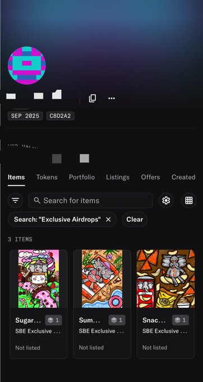Open the Sugar item artwork
Screen dimensions: 203x382
[x=39, y=279]
